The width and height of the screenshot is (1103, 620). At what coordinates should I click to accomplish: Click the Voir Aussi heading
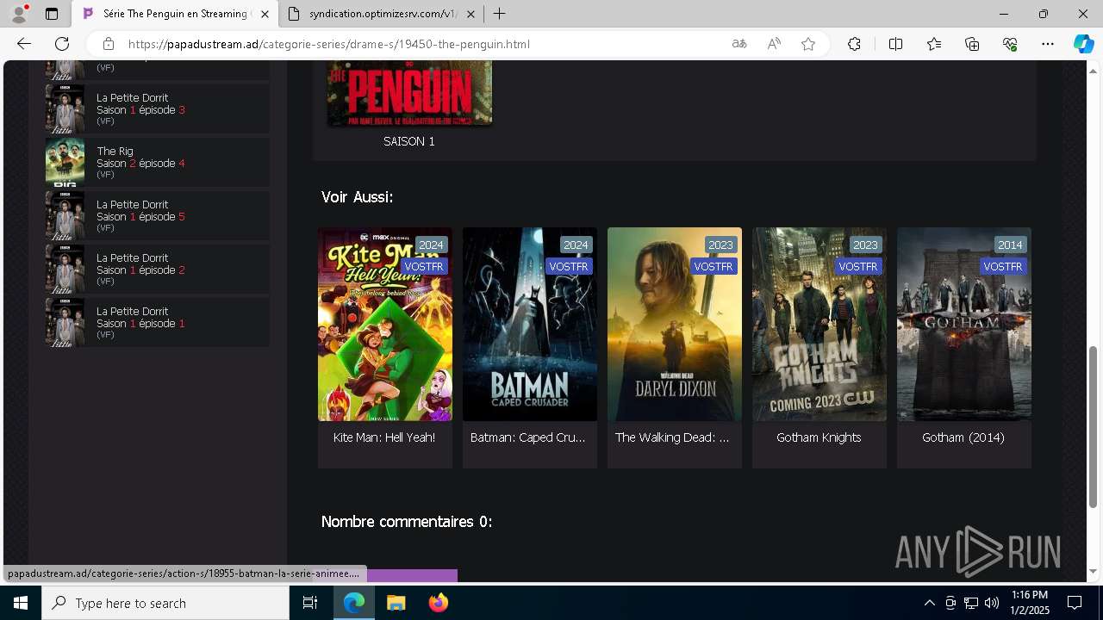tap(357, 197)
